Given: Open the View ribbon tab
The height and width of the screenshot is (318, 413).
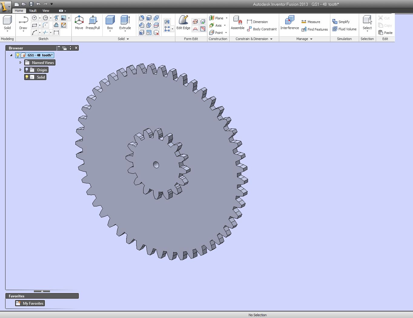Looking at the screenshot, I should pos(46,10).
